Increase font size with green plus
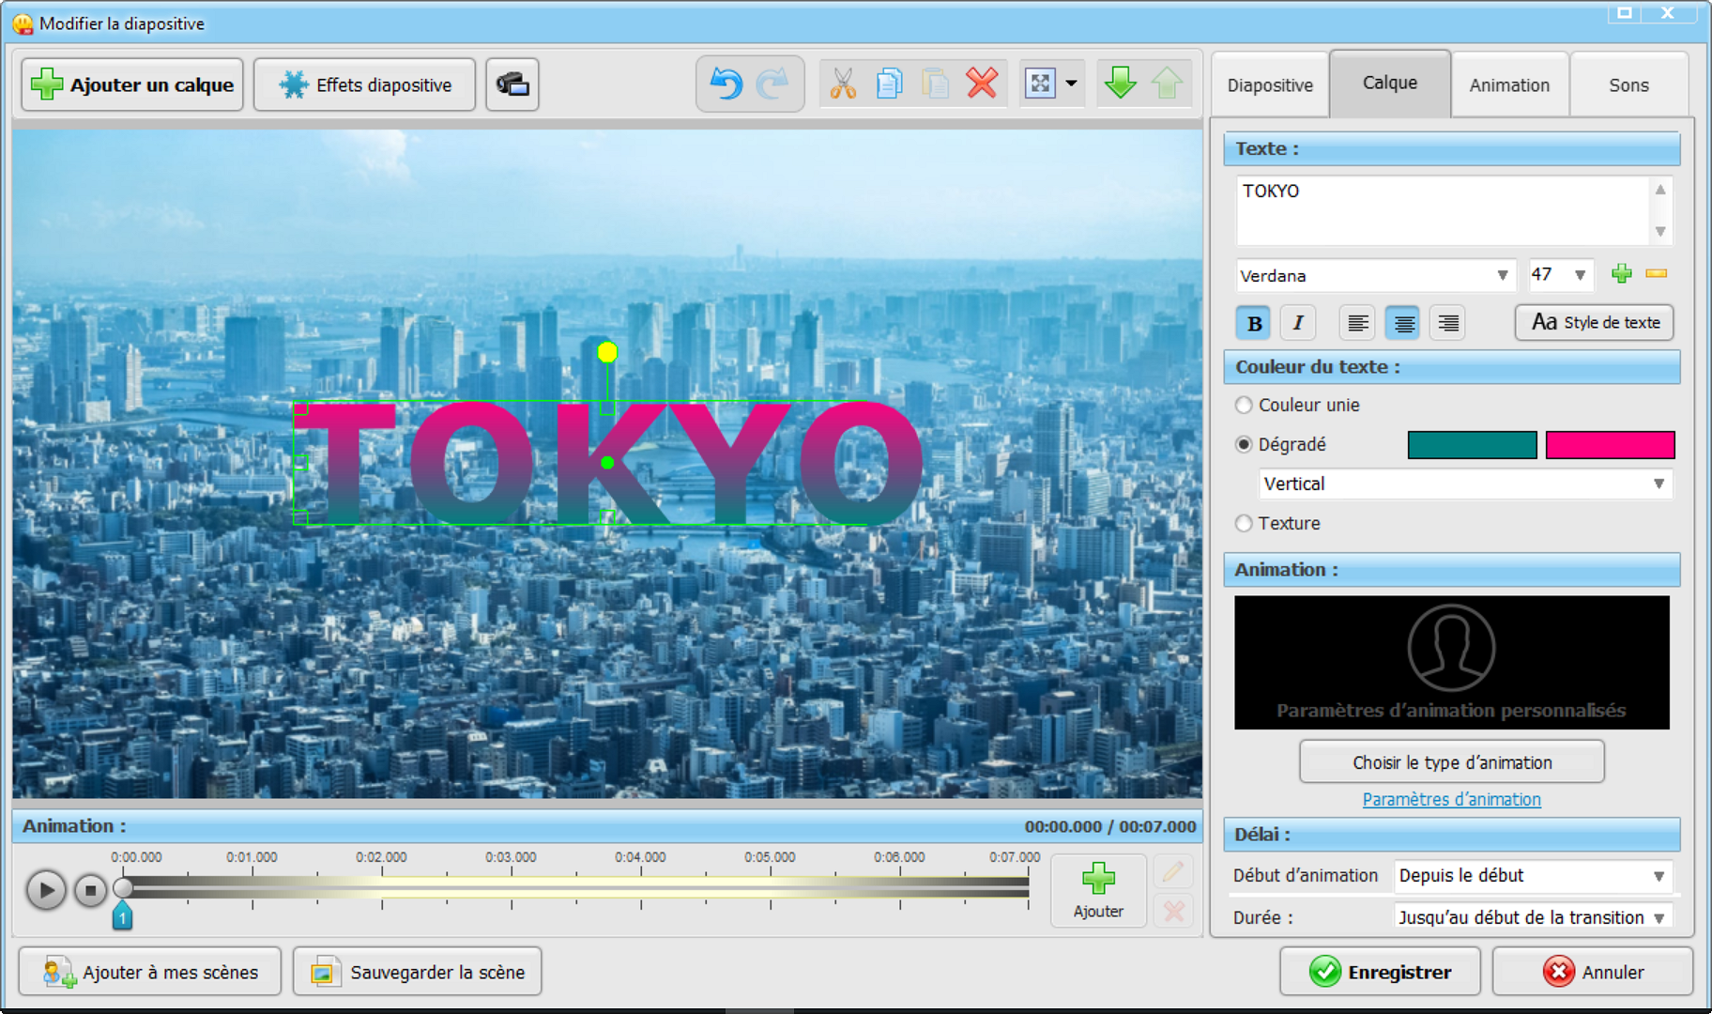 [x=1622, y=274]
